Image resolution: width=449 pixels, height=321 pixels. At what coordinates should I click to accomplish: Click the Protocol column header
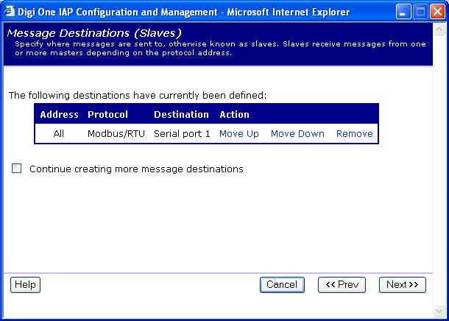coord(107,115)
